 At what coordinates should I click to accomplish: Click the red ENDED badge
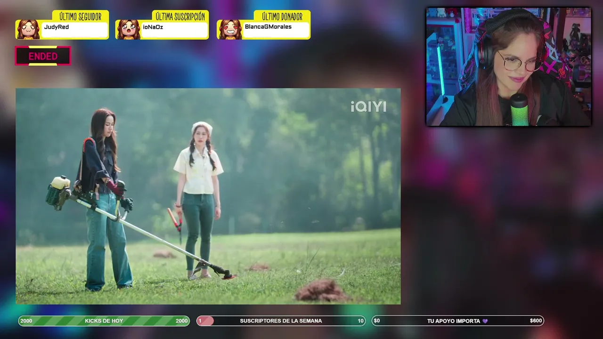[x=43, y=56]
